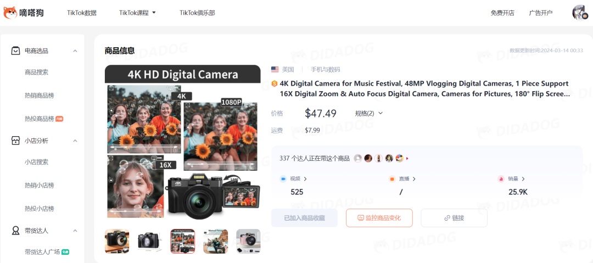Click the first influencer avatar in the row
Image resolution: width=593 pixels, height=263 pixels.
[x=358, y=158]
